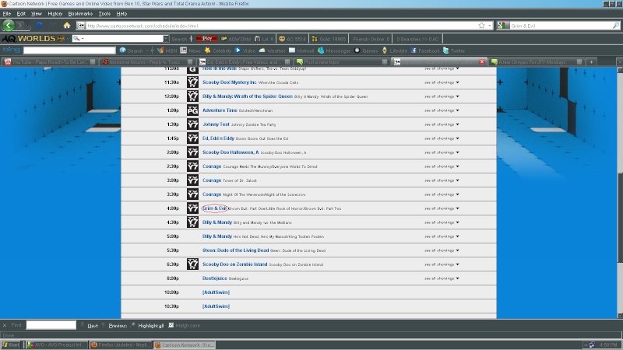623x350 pixels.
Task: Reload the page with the refresh icon
Action: (39, 26)
